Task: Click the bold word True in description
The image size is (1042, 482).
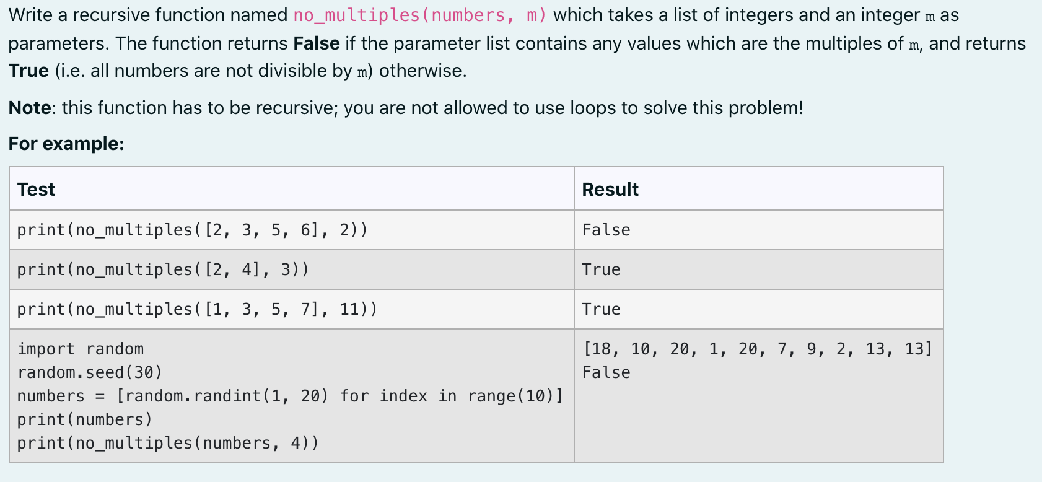Action: 29,71
